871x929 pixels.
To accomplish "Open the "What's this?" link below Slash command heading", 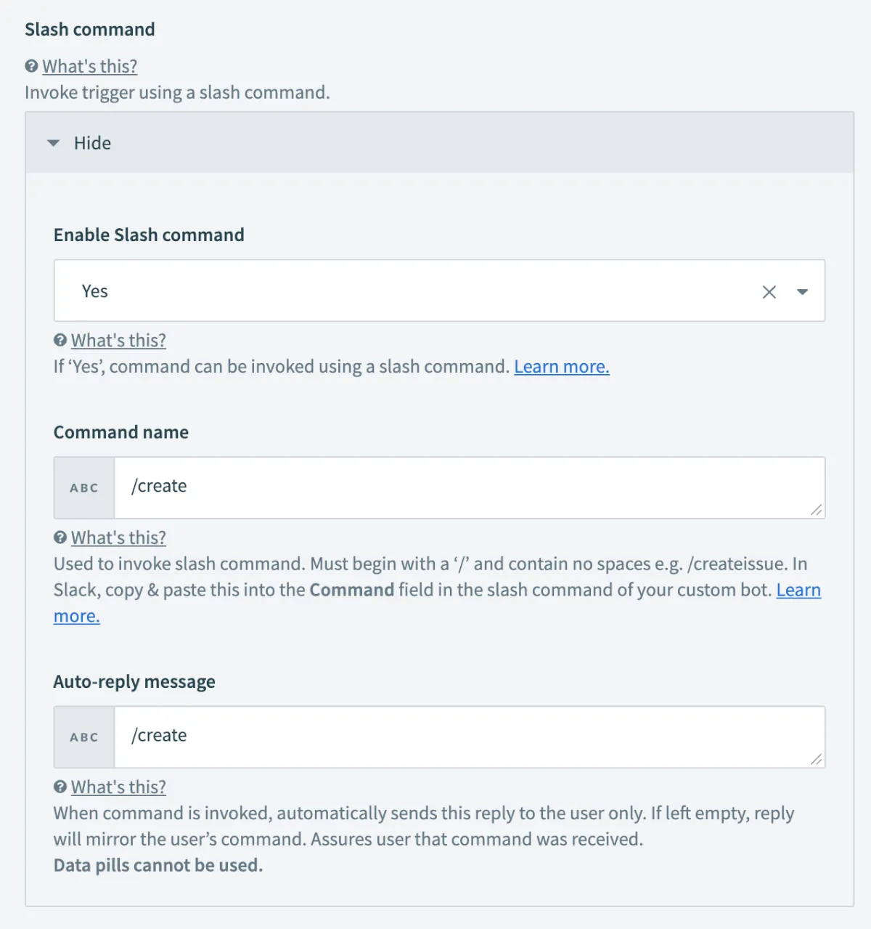I will coord(89,66).
